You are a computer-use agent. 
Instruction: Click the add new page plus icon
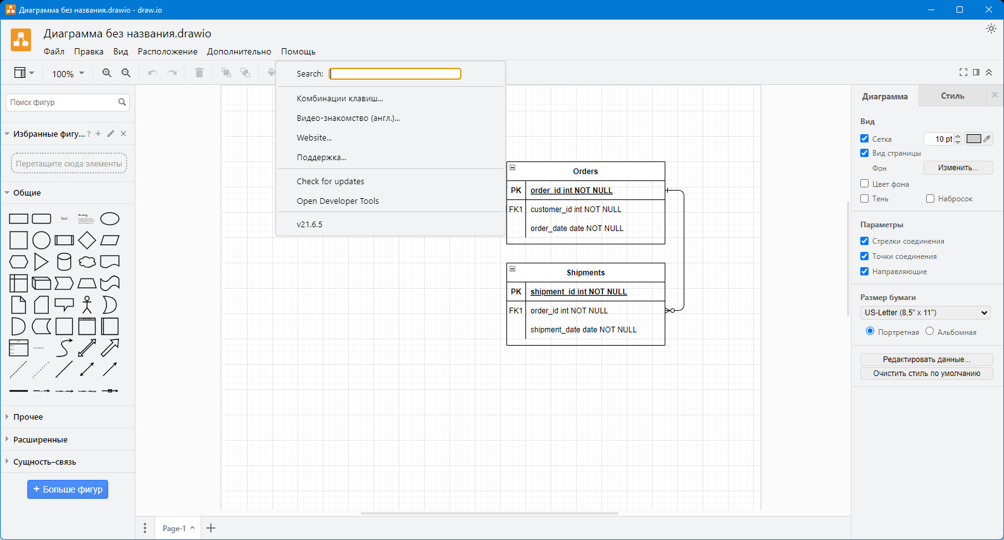[x=211, y=528]
